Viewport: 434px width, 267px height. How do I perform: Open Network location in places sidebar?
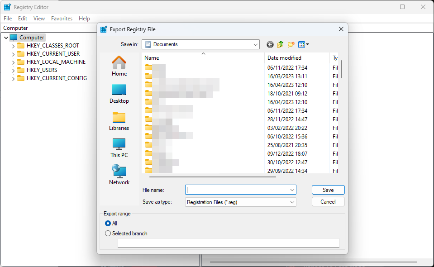[x=119, y=175]
